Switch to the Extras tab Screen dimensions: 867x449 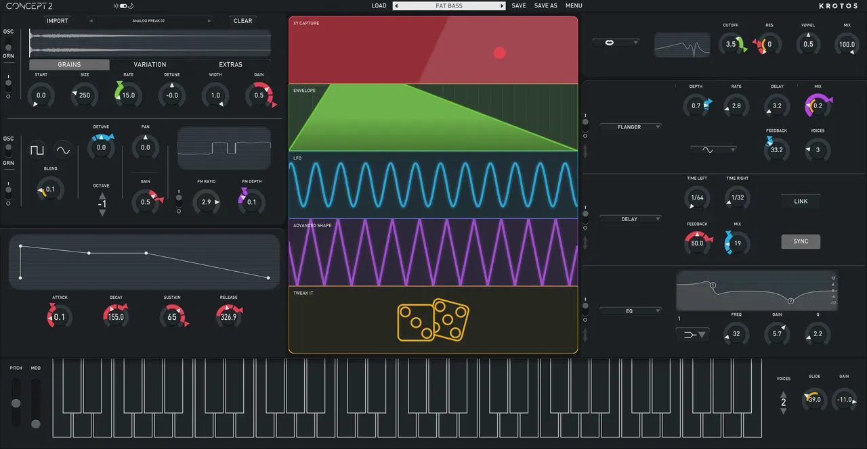pyautogui.click(x=230, y=65)
